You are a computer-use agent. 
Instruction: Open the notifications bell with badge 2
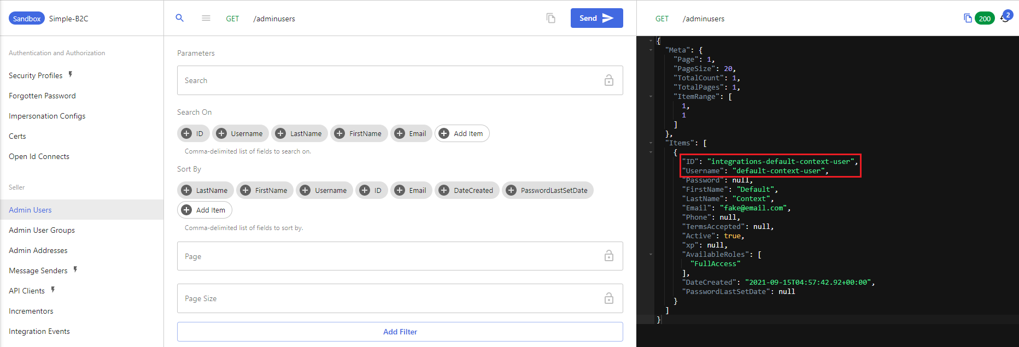1006,17
